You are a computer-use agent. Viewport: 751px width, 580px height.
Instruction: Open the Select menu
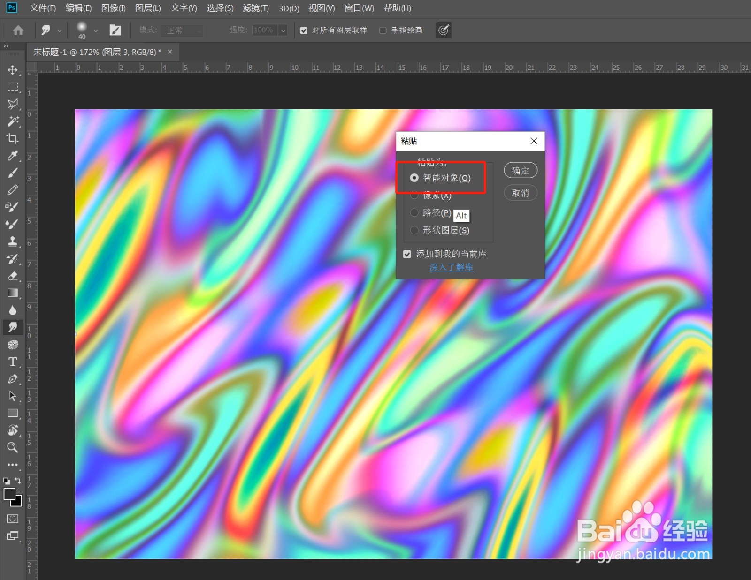(220, 8)
